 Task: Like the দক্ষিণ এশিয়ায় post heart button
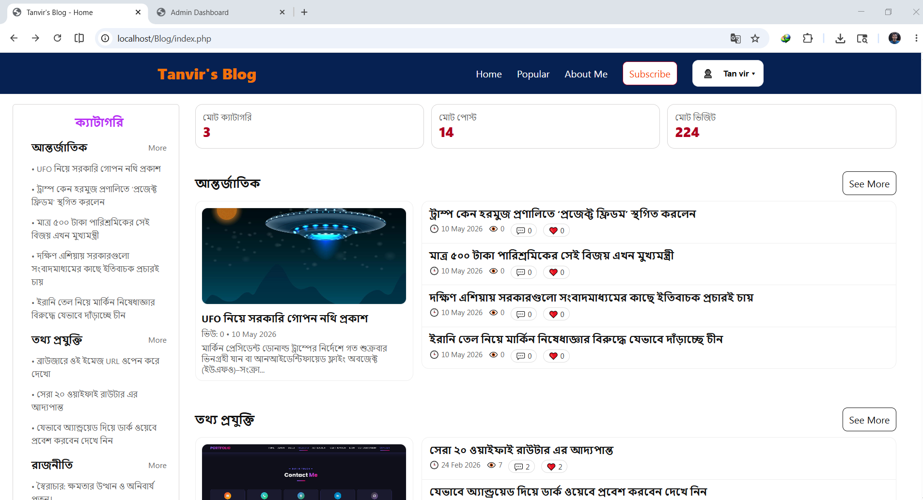coord(556,314)
